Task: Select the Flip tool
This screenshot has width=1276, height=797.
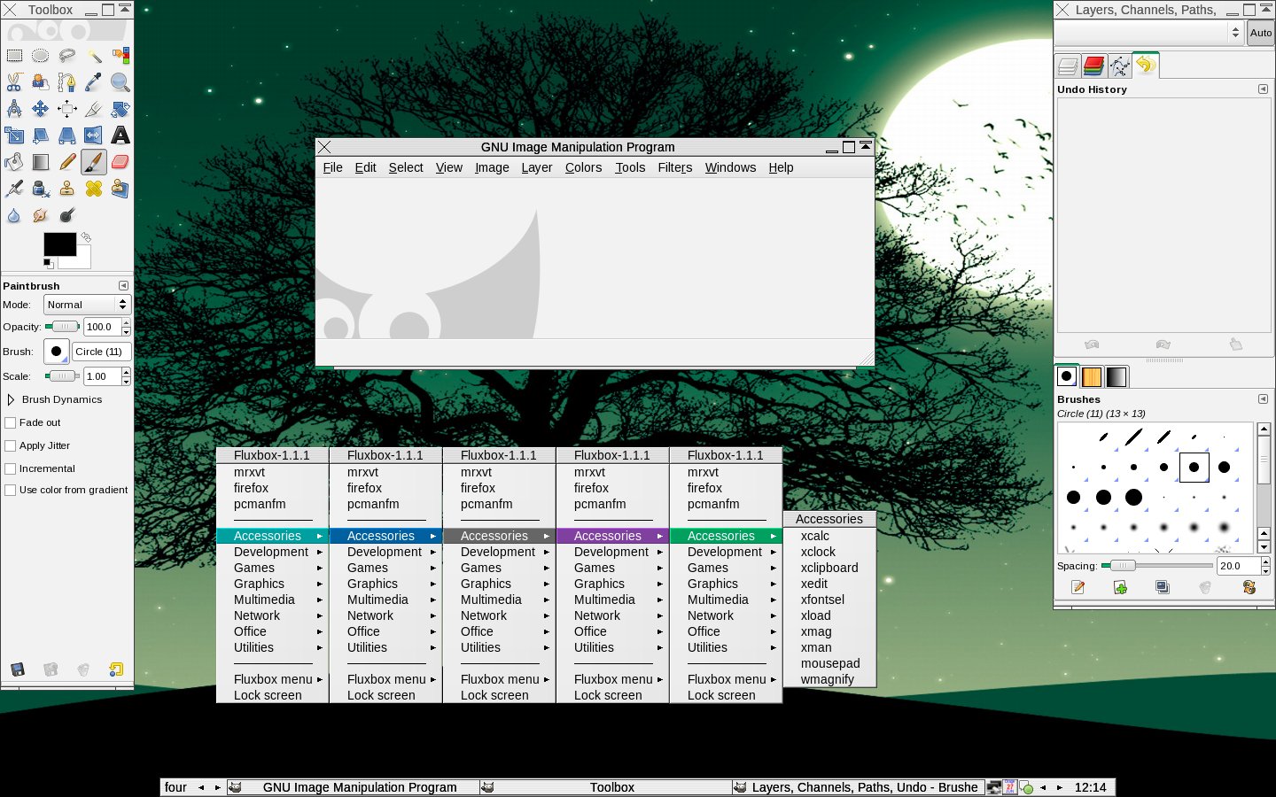Action: [x=94, y=135]
